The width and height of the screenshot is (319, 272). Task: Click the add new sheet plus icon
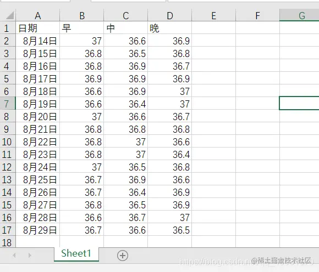123,256
